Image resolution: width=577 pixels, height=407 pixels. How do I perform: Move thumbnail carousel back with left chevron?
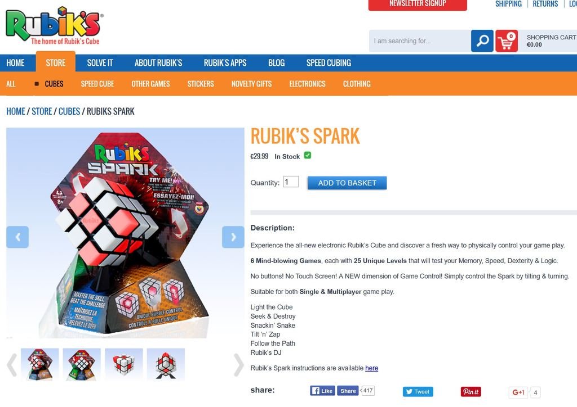(x=12, y=365)
